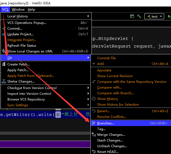Expand Checkout from Version Control submenu
The image size is (171, 154).
(x=45, y=88)
